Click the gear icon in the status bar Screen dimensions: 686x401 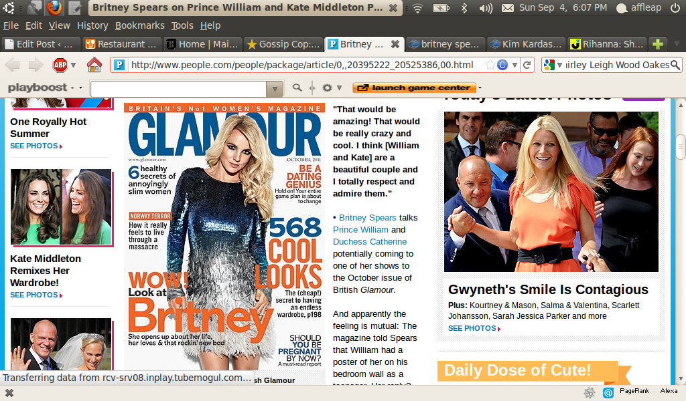click(x=590, y=393)
